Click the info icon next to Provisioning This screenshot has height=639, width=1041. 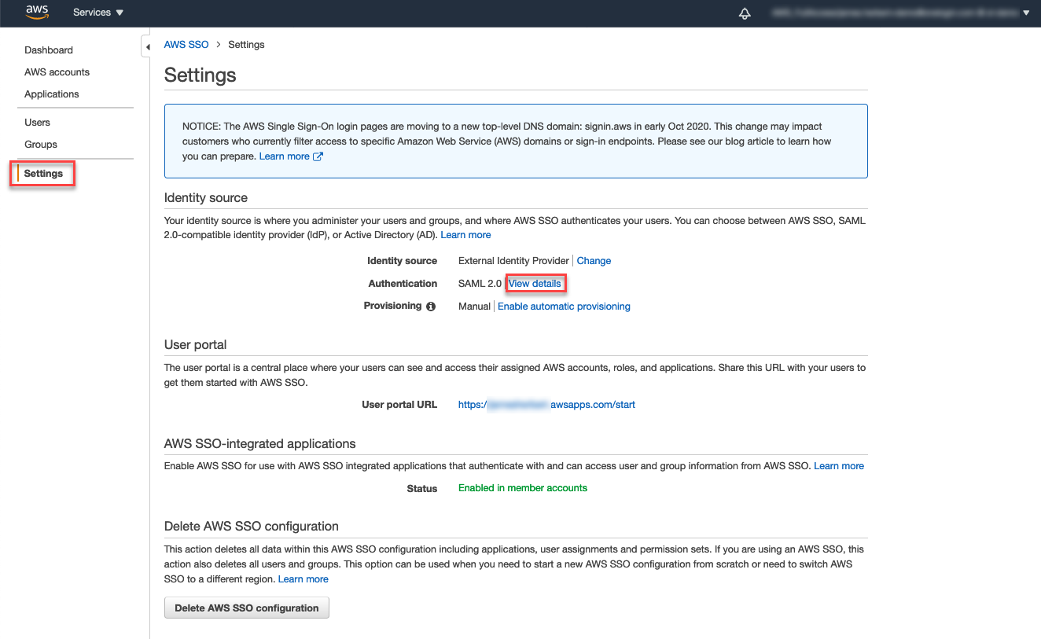(429, 306)
